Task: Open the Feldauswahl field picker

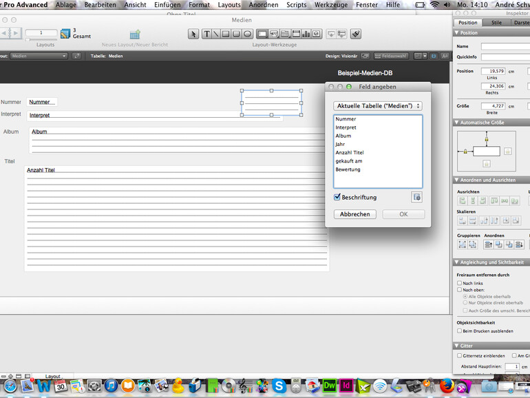Action: click(391, 56)
